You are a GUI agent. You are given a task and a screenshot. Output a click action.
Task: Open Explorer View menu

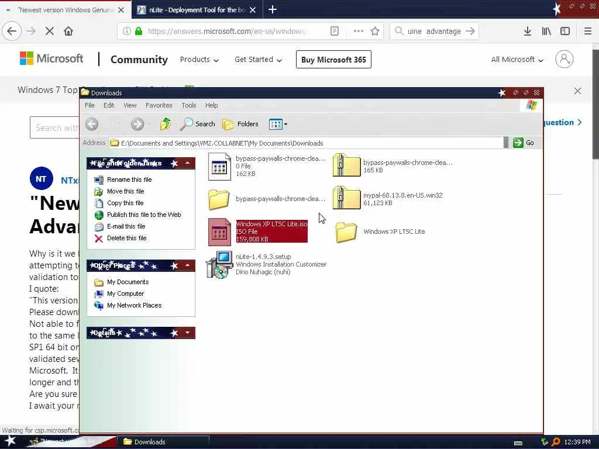(130, 105)
